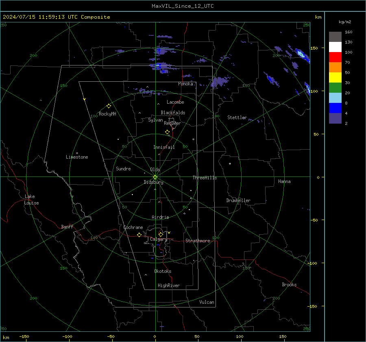Screen dimensions: 366x342
Task: Click the ThreeHills city label
Action: [205, 178]
